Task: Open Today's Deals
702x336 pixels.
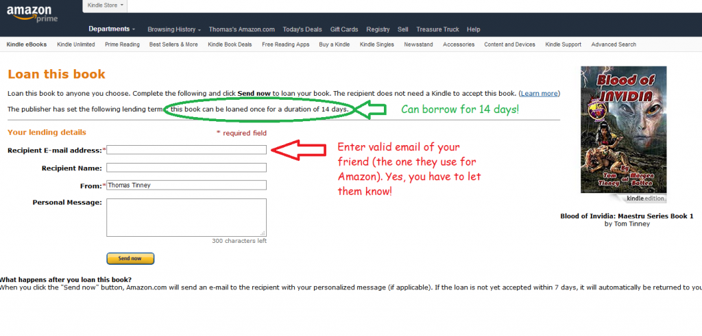Action: click(x=302, y=29)
